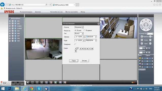The width and height of the screenshot is (162, 91).
Task: Click the focus minus button beside Фокус
Action: point(150,40)
